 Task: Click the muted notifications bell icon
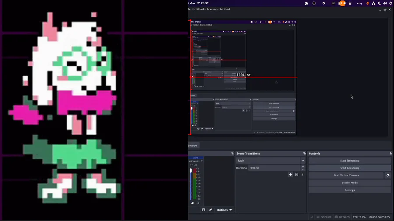[x=379, y=3]
